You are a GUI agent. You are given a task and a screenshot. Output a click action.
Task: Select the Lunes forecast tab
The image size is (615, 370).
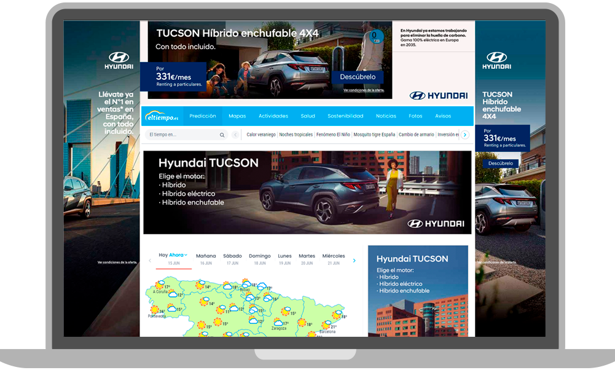point(284,259)
